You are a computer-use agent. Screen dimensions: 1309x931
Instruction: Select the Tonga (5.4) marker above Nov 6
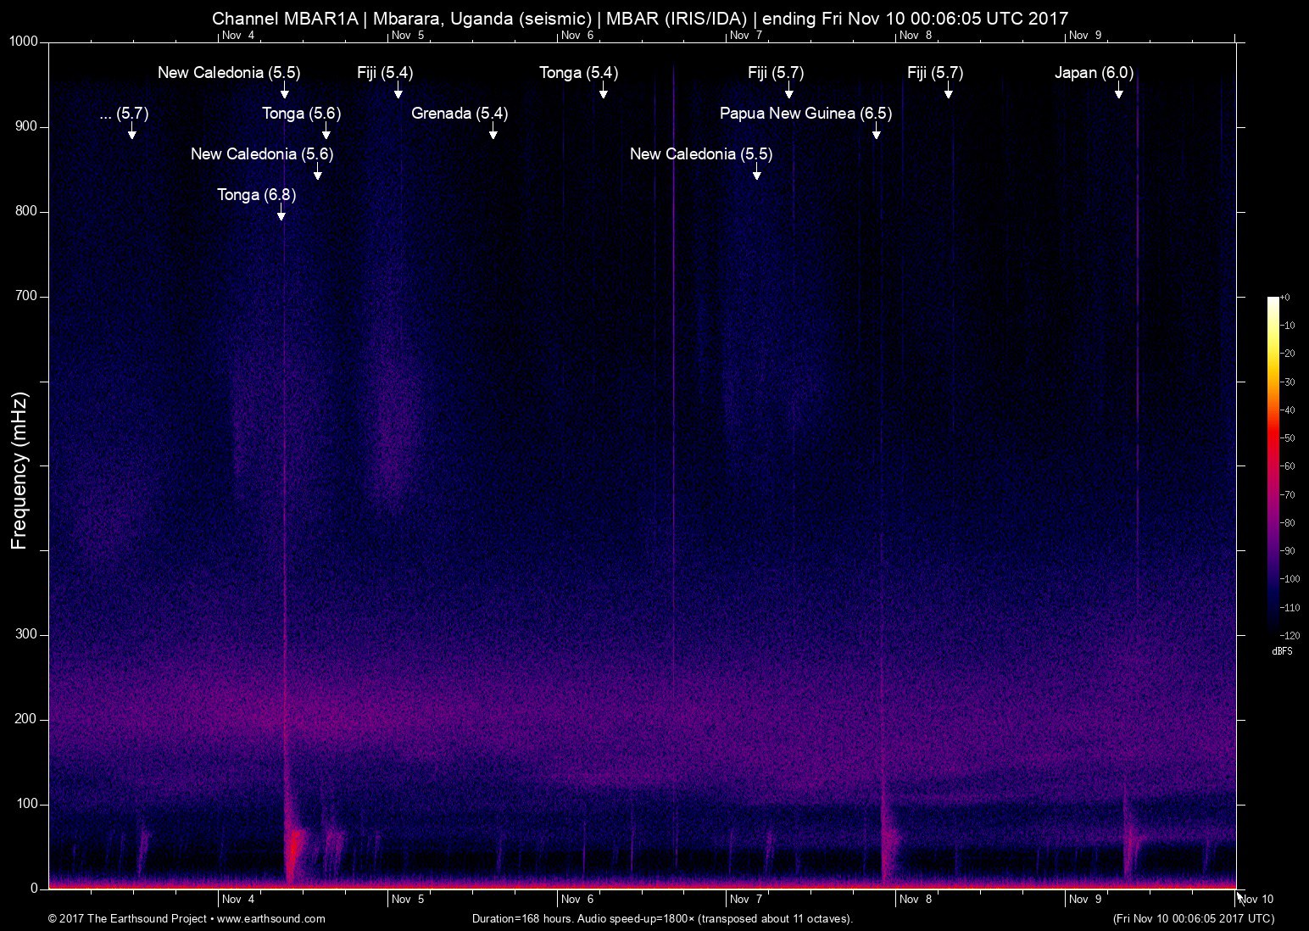click(x=603, y=93)
